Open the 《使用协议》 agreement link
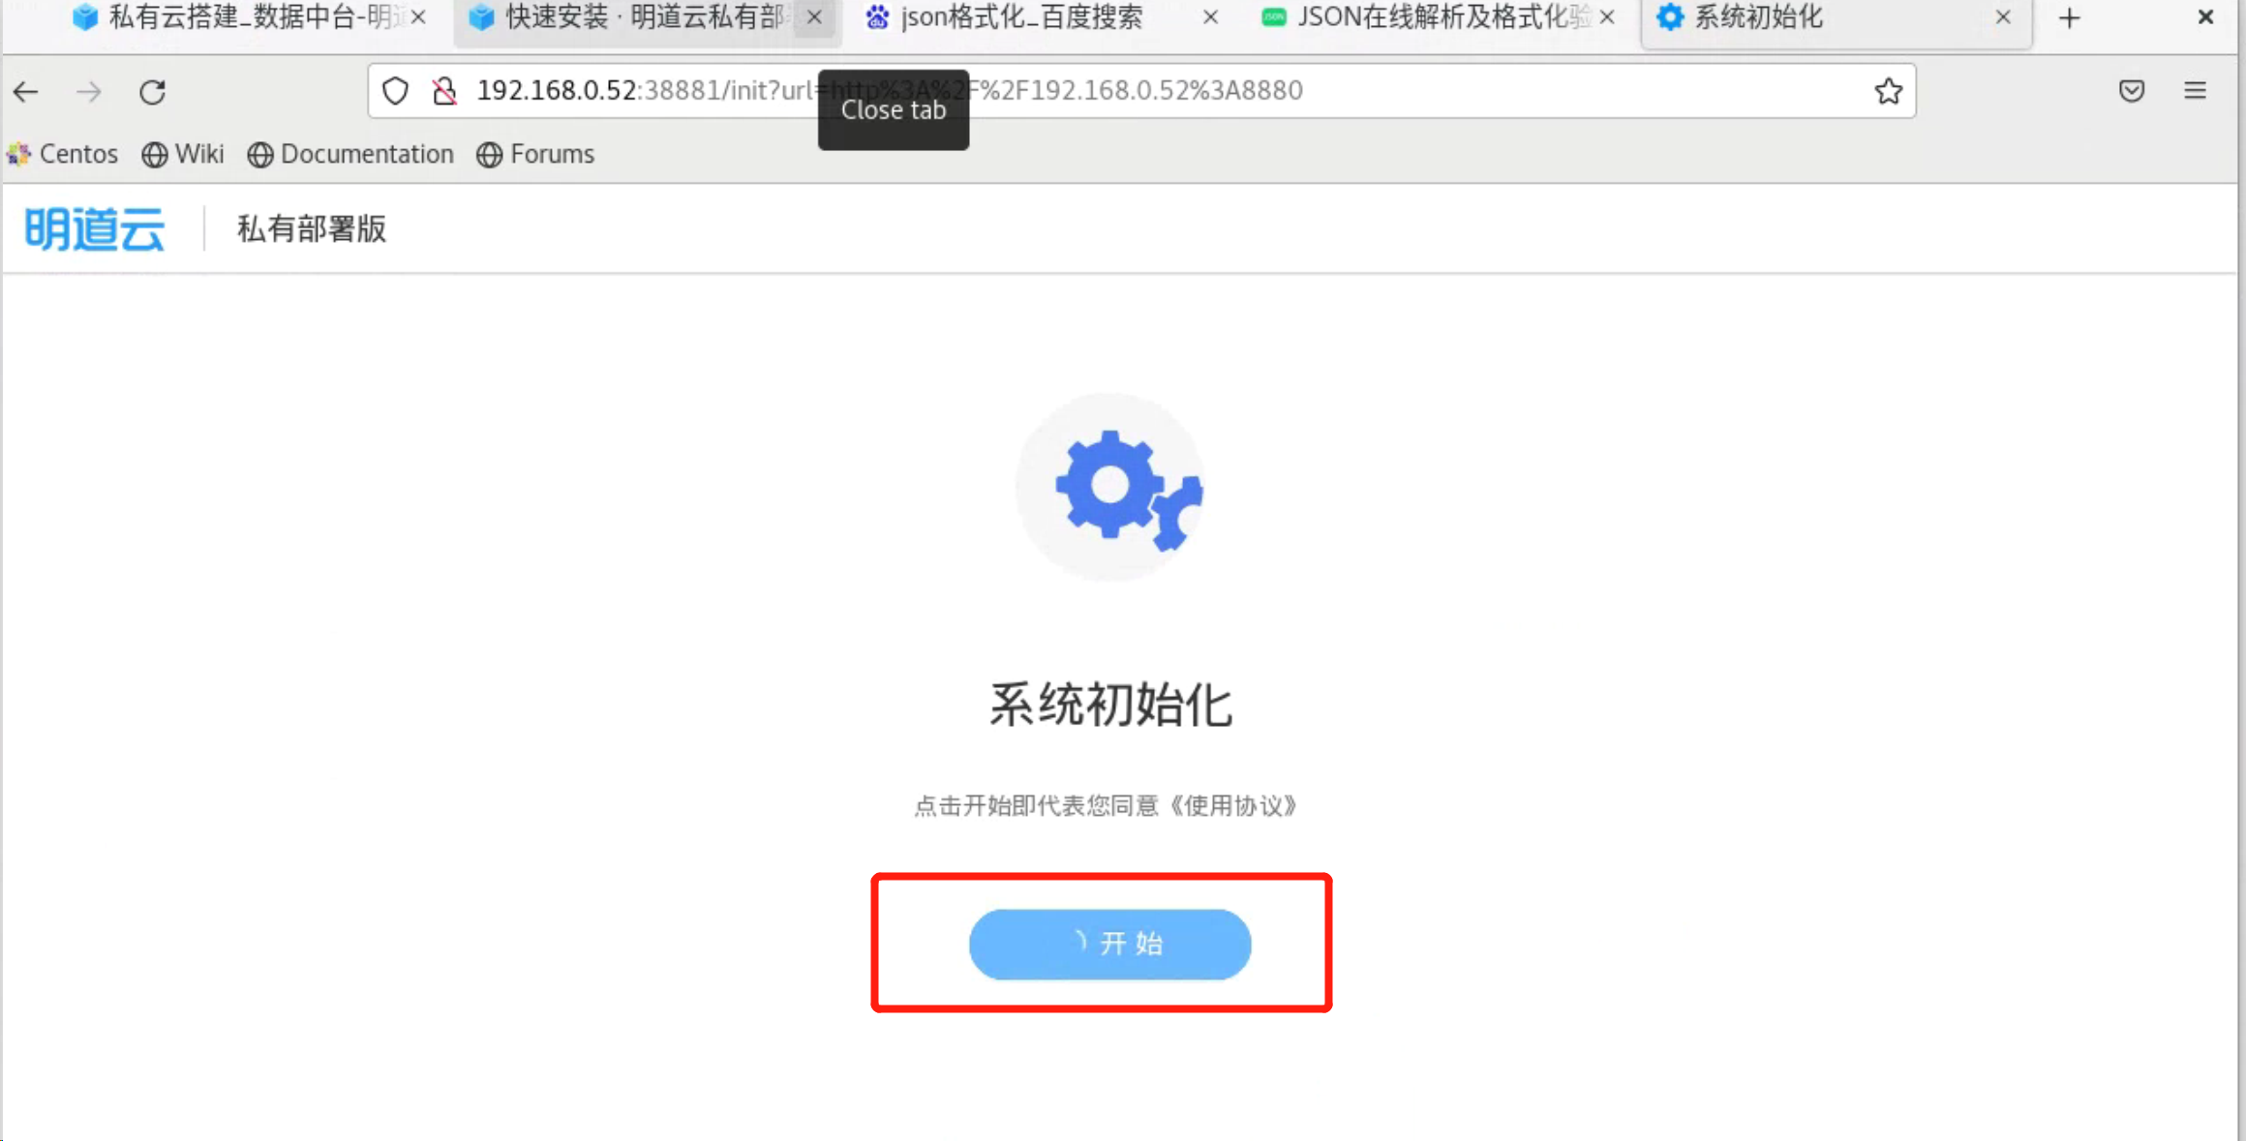This screenshot has height=1141, width=2246. point(1232,805)
